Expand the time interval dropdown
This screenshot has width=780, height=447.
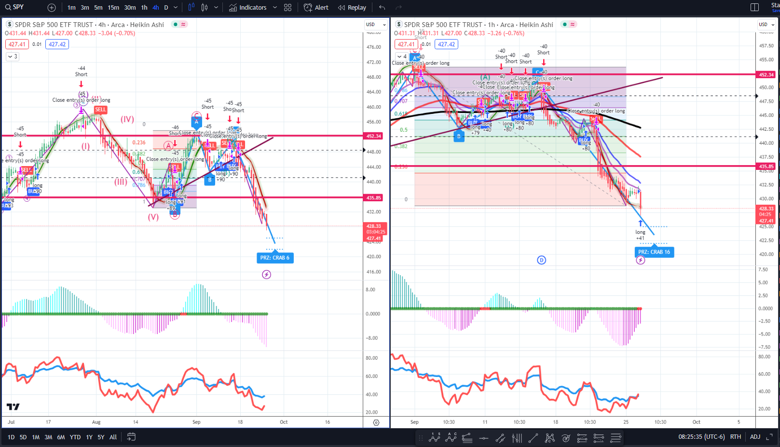click(176, 8)
